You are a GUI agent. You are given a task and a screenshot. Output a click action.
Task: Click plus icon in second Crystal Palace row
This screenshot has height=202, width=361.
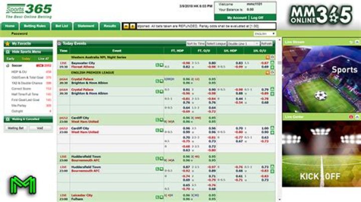pos(272,94)
